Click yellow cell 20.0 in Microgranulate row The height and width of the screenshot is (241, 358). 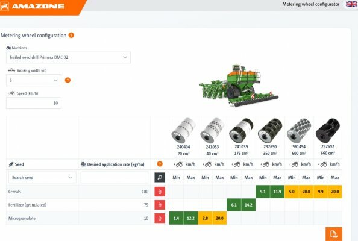point(219,218)
